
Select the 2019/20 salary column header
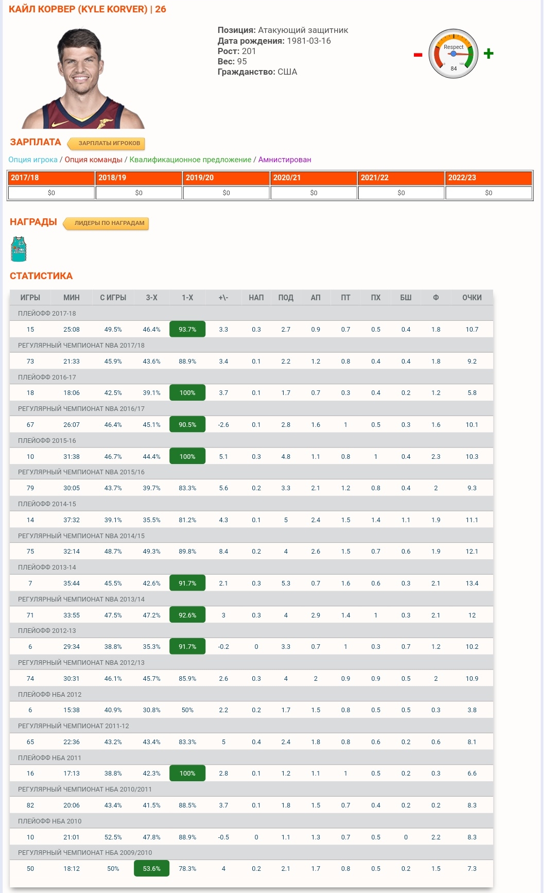(x=227, y=178)
